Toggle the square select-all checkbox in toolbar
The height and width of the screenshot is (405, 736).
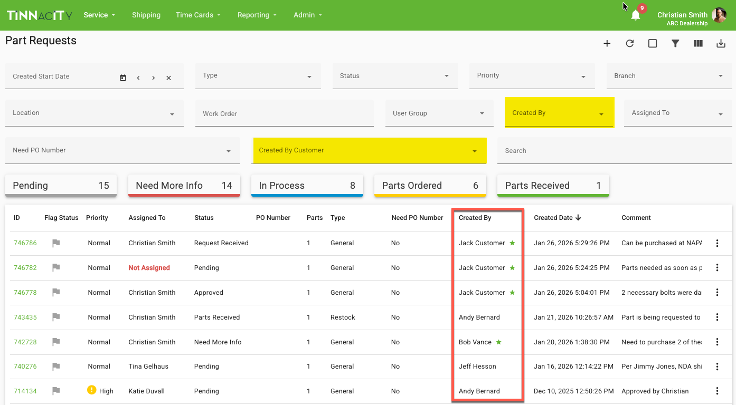(653, 44)
